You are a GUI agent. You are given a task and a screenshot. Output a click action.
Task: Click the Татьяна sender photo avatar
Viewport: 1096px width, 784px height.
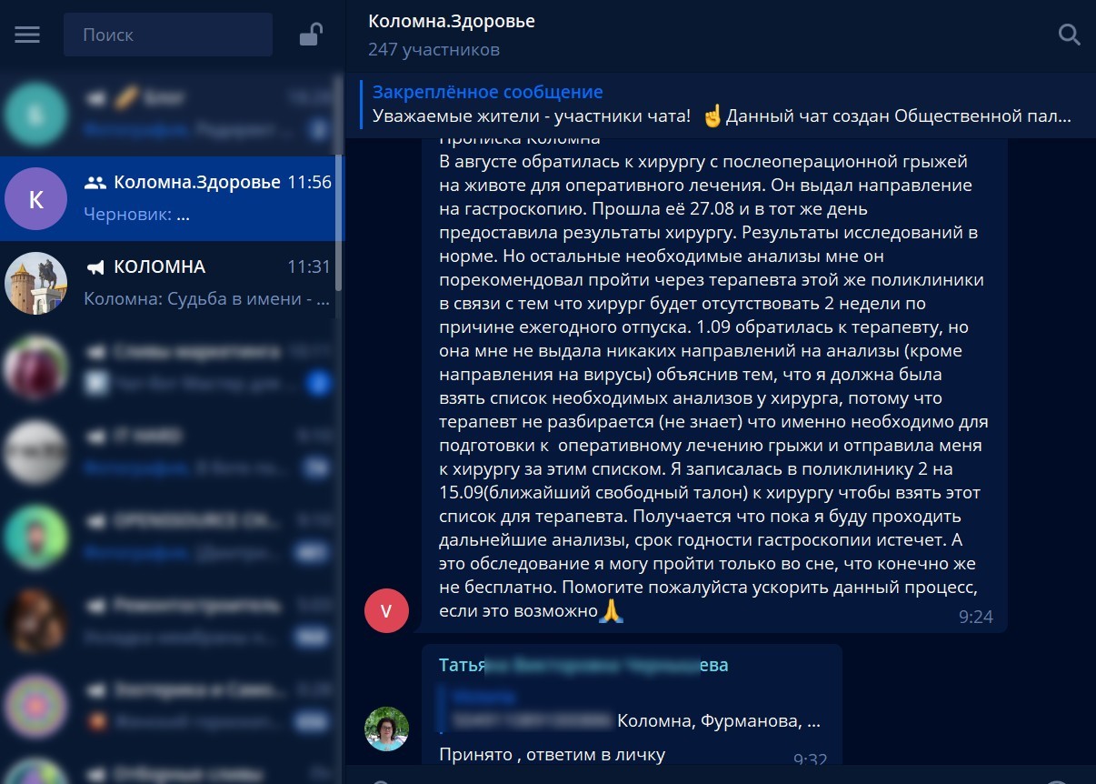(x=386, y=729)
